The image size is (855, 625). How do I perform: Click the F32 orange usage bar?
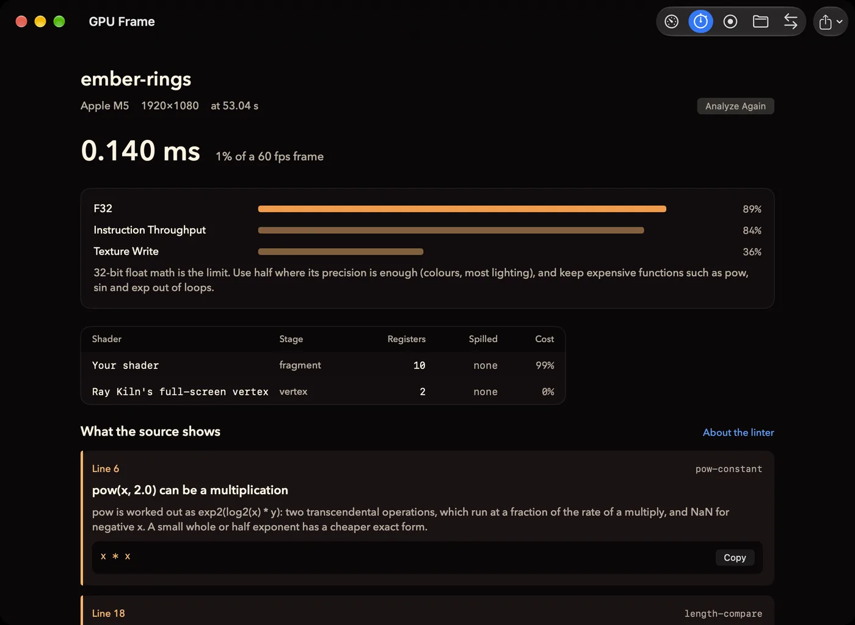pos(462,209)
